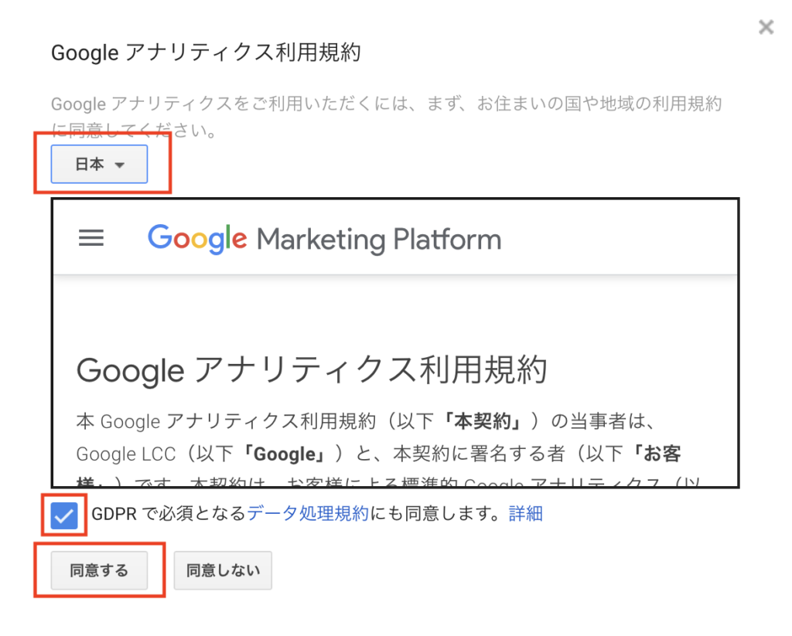The height and width of the screenshot is (636, 792).
Task: Click the bold 「Google」 term in the agreement
Action: [285, 454]
